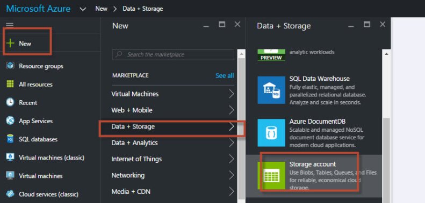The height and width of the screenshot is (203, 425).
Task: Select Virtual Machines marketplace category
Action: pos(135,94)
